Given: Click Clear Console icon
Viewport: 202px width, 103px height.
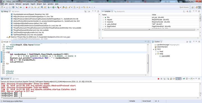Looking at the screenshot, I should [168, 79].
